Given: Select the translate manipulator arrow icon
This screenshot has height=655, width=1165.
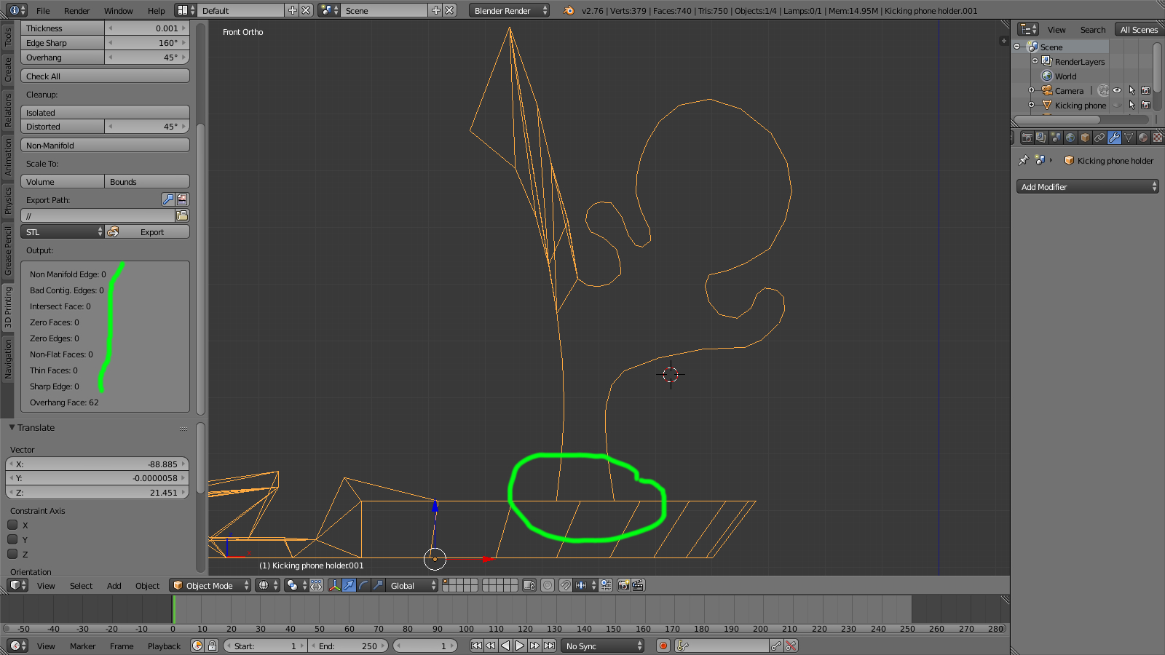Looking at the screenshot, I should tap(349, 585).
